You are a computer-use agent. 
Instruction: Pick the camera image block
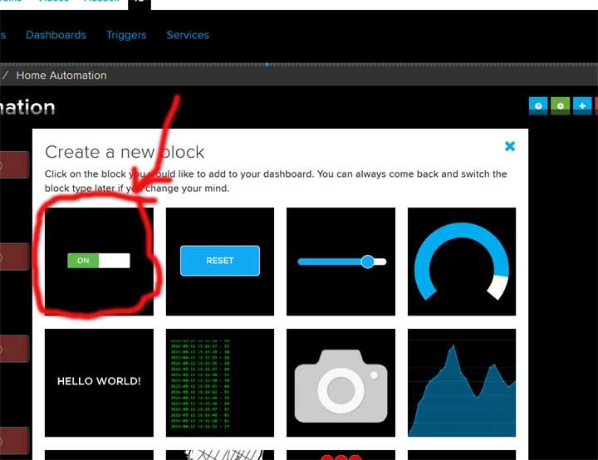(341, 383)
